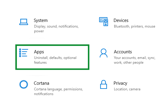Screen dimensions: 166x109
Task: Click 'Bluetooth, printers, mouse' description text
Action: (135, 26)
